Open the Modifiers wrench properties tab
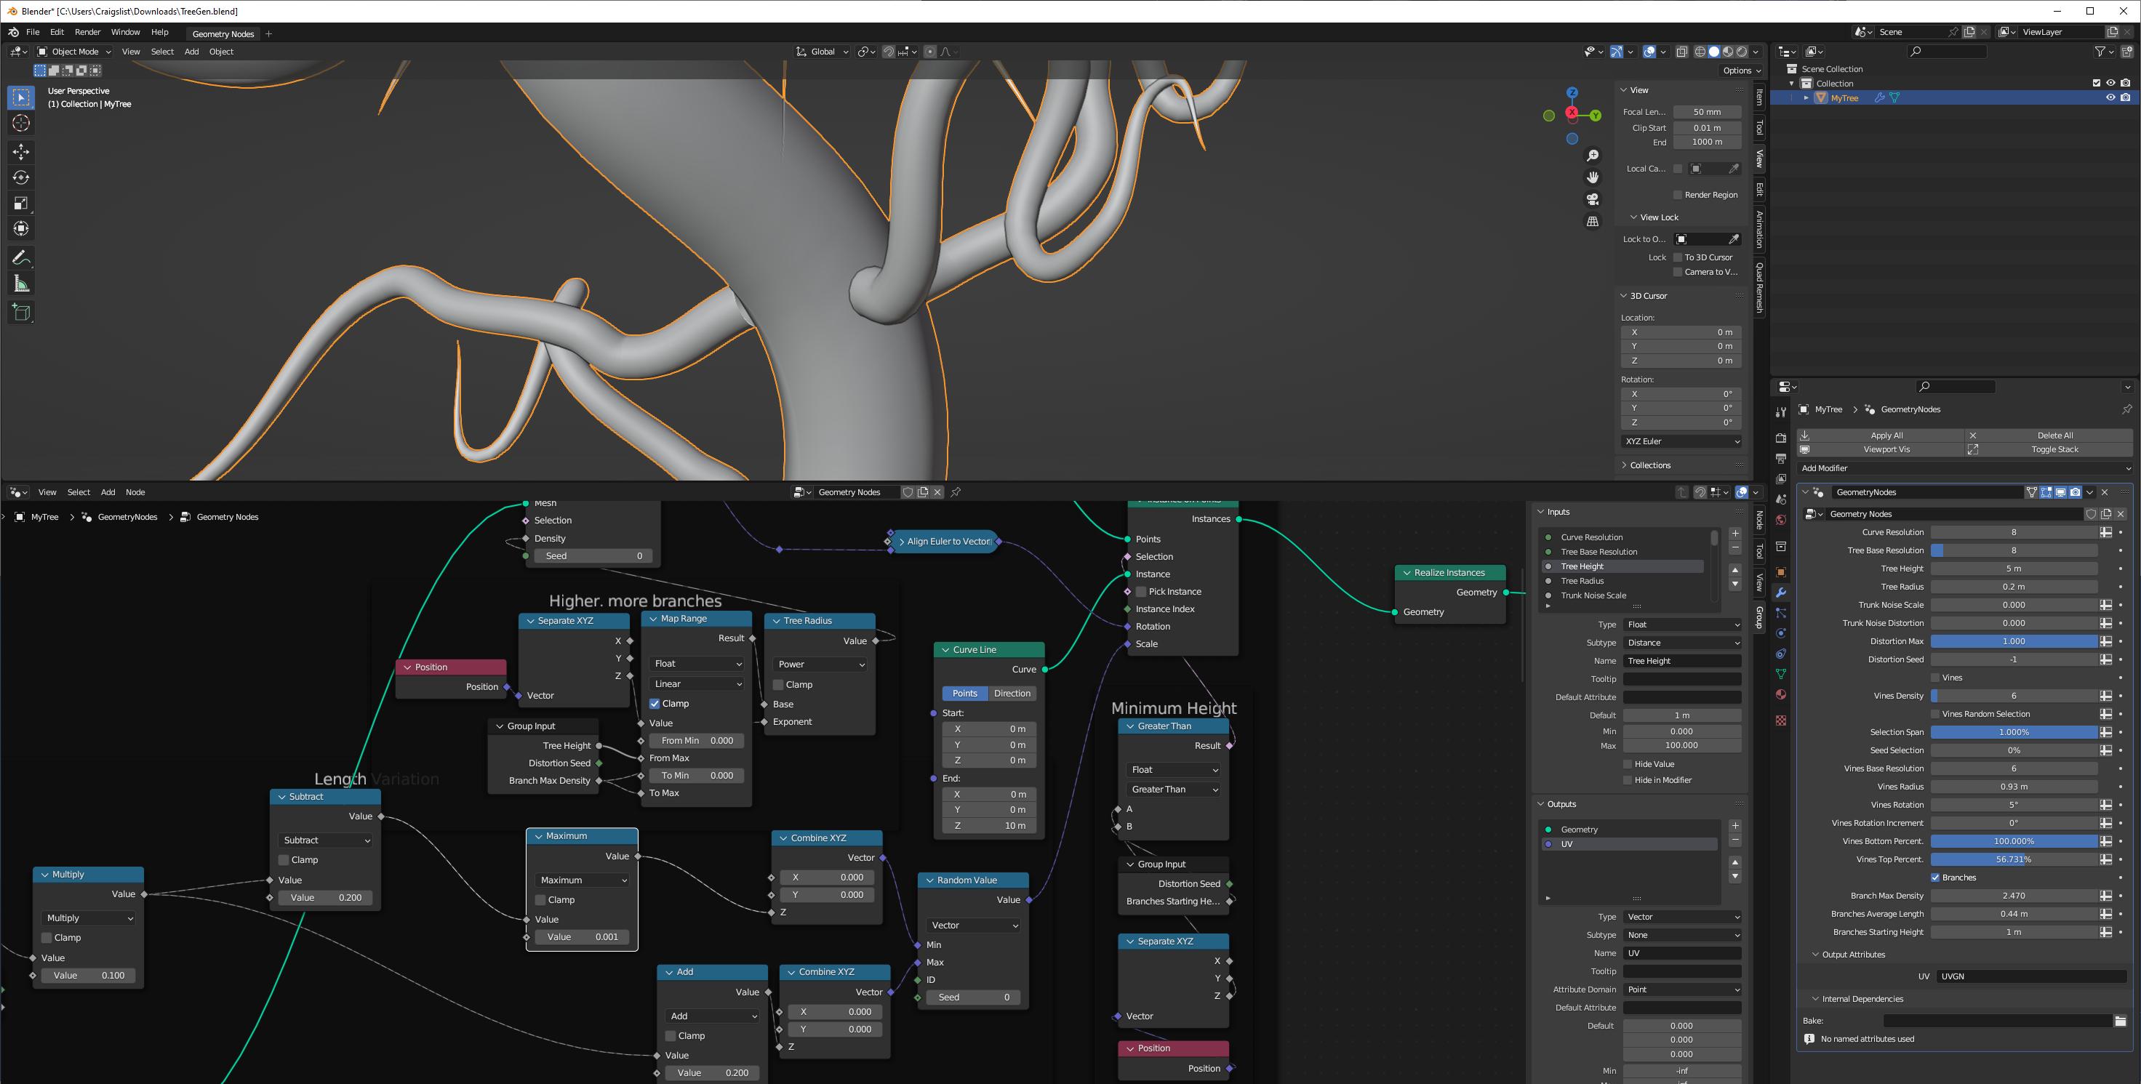Screen dimensions: 2141x1084 [1780, 593]
